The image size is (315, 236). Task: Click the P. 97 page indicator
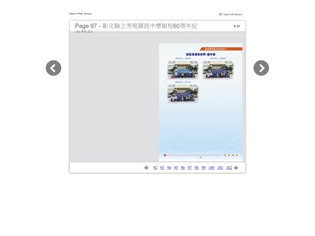[x=237, y=26]
